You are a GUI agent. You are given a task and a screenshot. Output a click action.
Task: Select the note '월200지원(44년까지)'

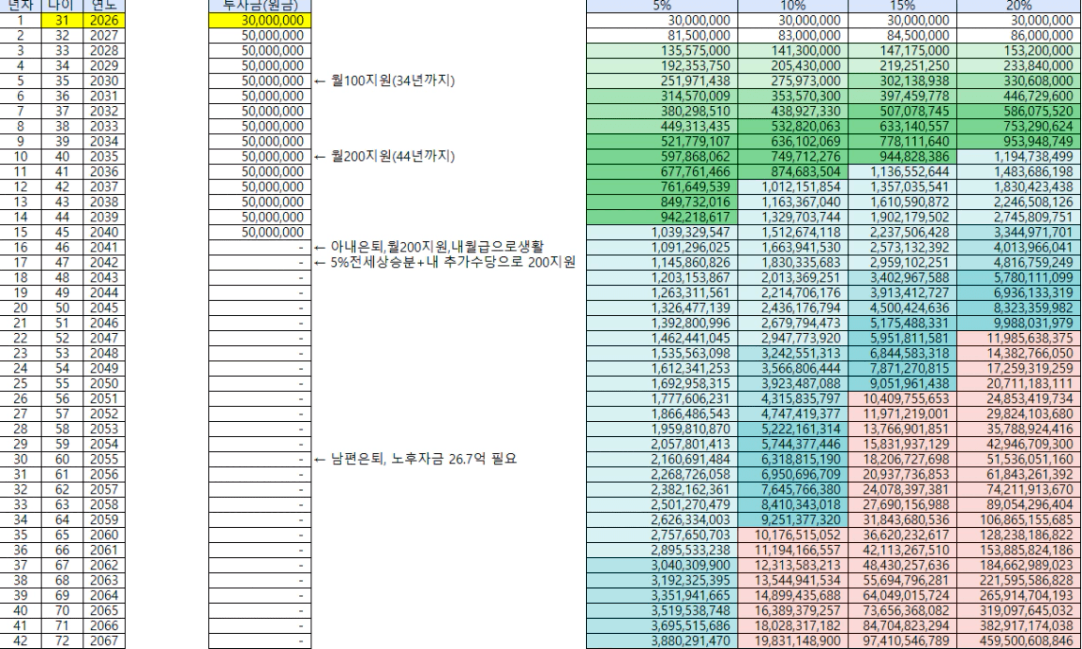393,157
